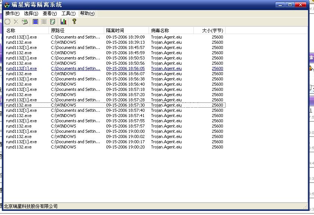Click the status bar window sizing grip
This screenshot has height=215, width=314.
(x=305, y=207)
